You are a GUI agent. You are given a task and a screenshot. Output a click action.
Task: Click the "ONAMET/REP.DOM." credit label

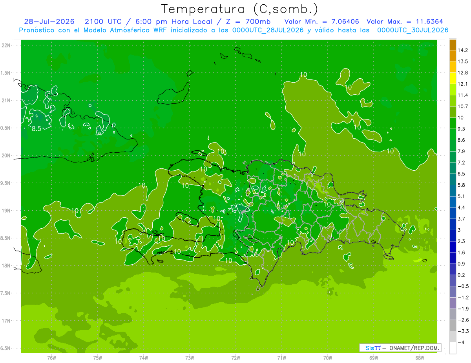pyautogui.click(x=414, y=348)
